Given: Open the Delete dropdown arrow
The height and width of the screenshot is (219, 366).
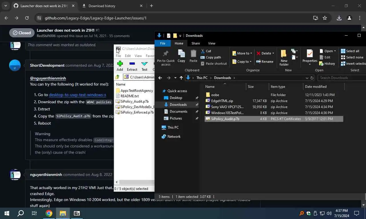Looking at the screenshot, I should 273,53.
